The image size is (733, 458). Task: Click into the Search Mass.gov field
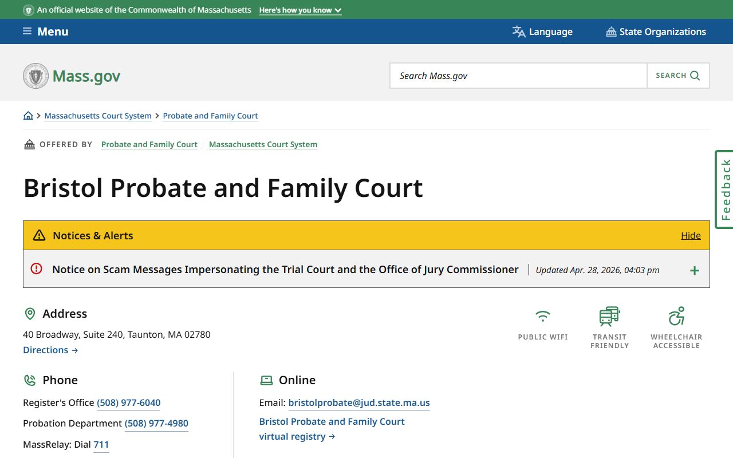[x=518, y=76]
